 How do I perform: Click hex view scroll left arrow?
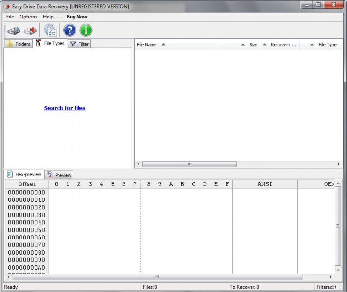(8, 277)
